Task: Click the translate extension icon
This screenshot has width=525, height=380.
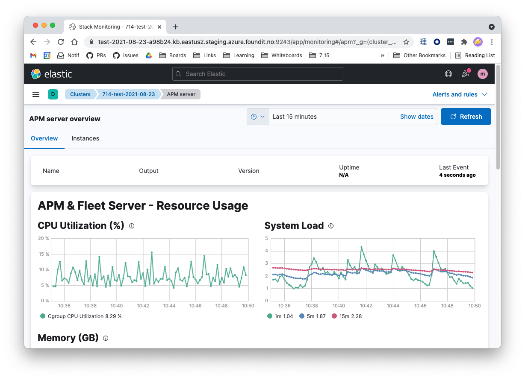Action: (x=423, y=42)
